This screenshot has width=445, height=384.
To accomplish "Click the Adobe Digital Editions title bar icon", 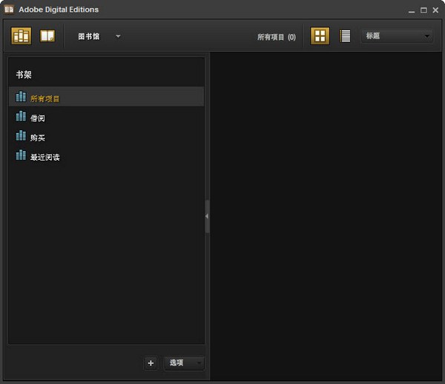I will [9, 10].
